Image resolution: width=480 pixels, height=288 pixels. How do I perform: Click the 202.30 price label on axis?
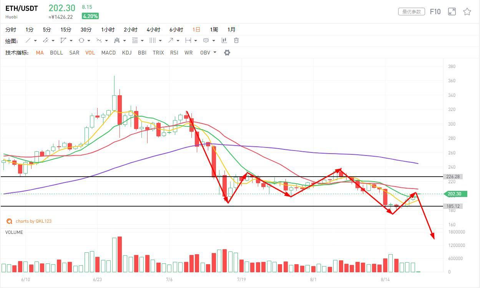tap(455, 194)
